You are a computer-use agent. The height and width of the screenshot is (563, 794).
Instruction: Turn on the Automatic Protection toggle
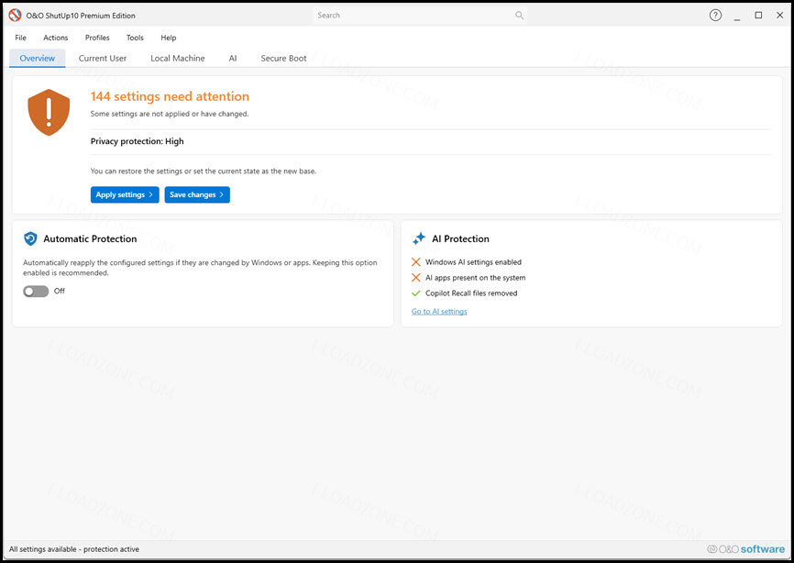pos(36,291)
